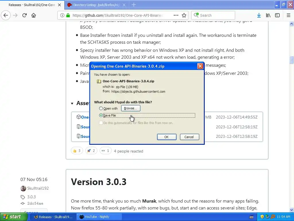Go back to the previous page
Screen dimensions: 294x221
6,15
